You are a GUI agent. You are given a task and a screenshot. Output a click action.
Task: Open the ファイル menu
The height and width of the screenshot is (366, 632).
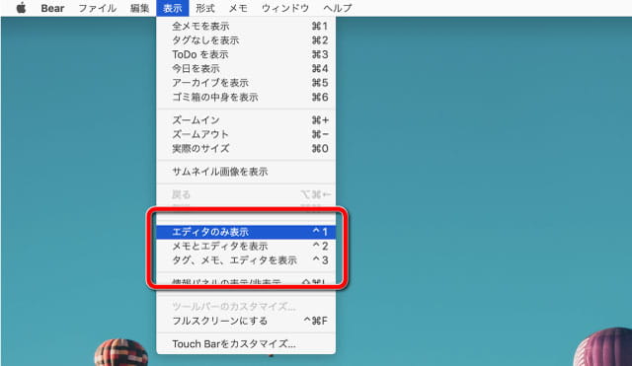[x=97, y=8]
